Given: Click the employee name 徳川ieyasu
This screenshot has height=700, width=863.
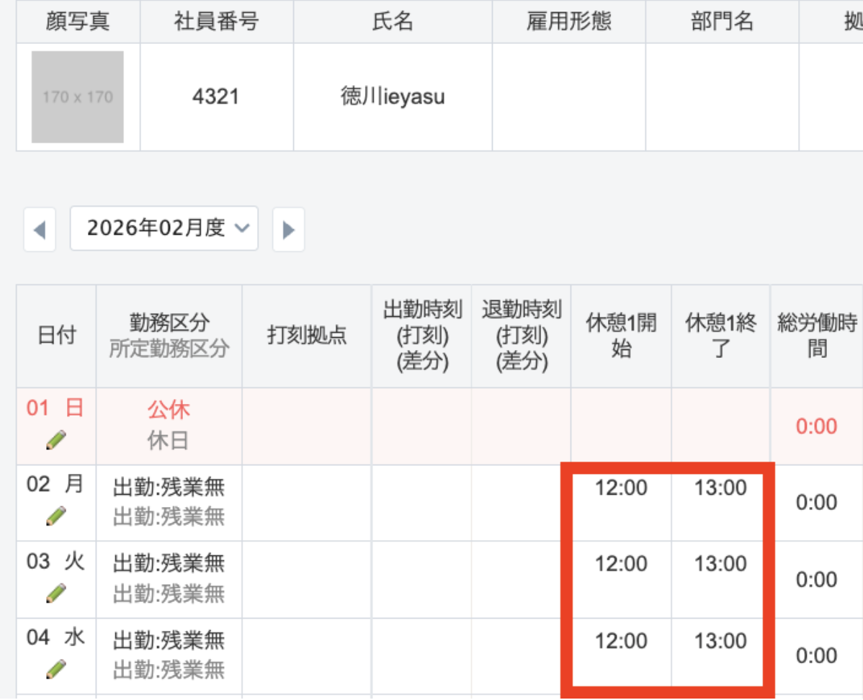Looking at the screenshot, I should (393, 97).
